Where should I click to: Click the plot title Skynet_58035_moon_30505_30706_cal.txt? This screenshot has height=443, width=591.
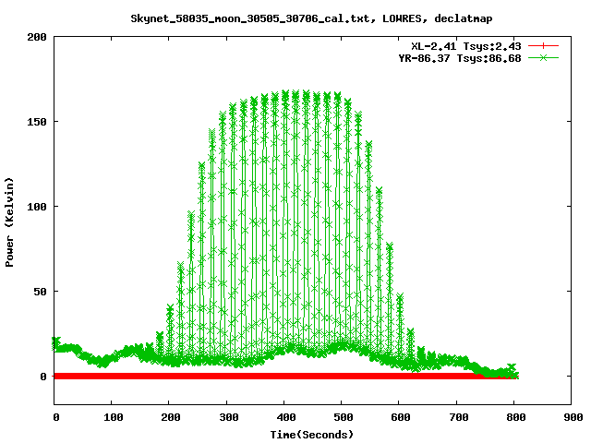tap(311, 18)
